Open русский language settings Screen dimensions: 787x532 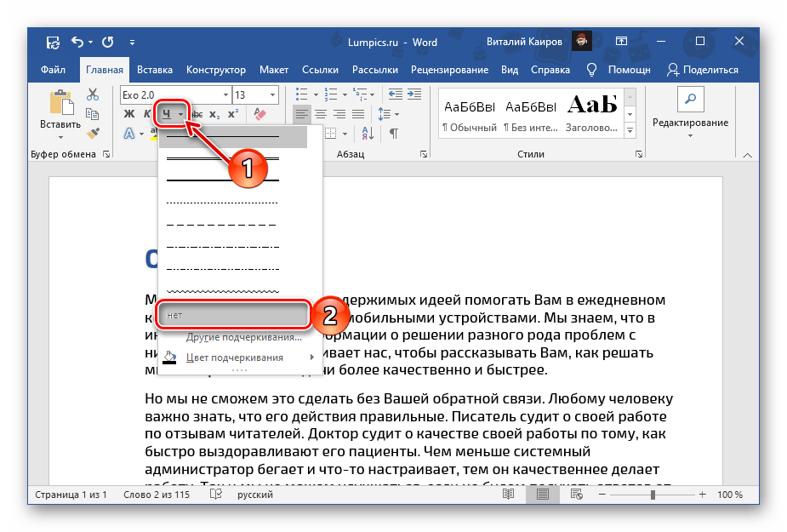pos(255,495)
